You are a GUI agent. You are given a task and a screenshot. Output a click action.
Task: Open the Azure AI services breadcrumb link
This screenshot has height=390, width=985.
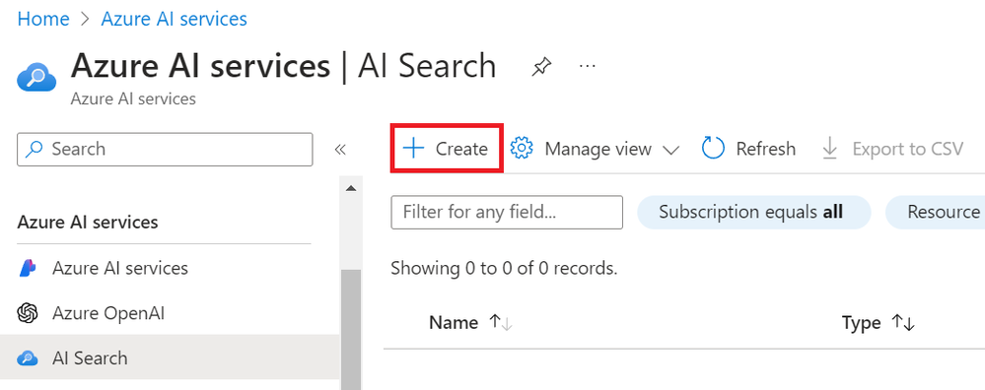coord(174,19)
